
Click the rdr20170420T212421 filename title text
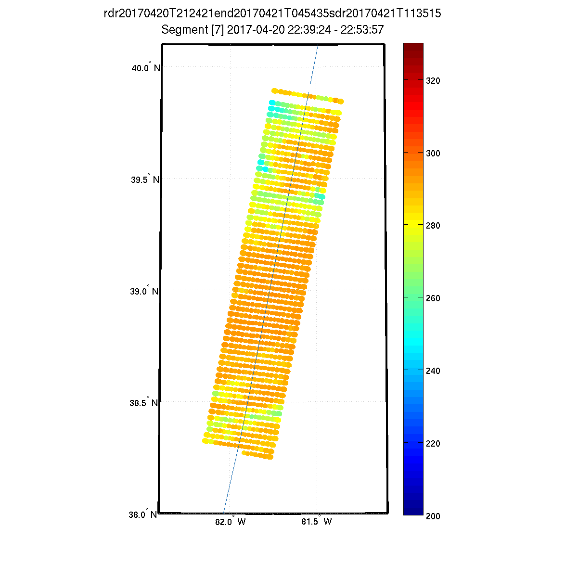(272, 13)
